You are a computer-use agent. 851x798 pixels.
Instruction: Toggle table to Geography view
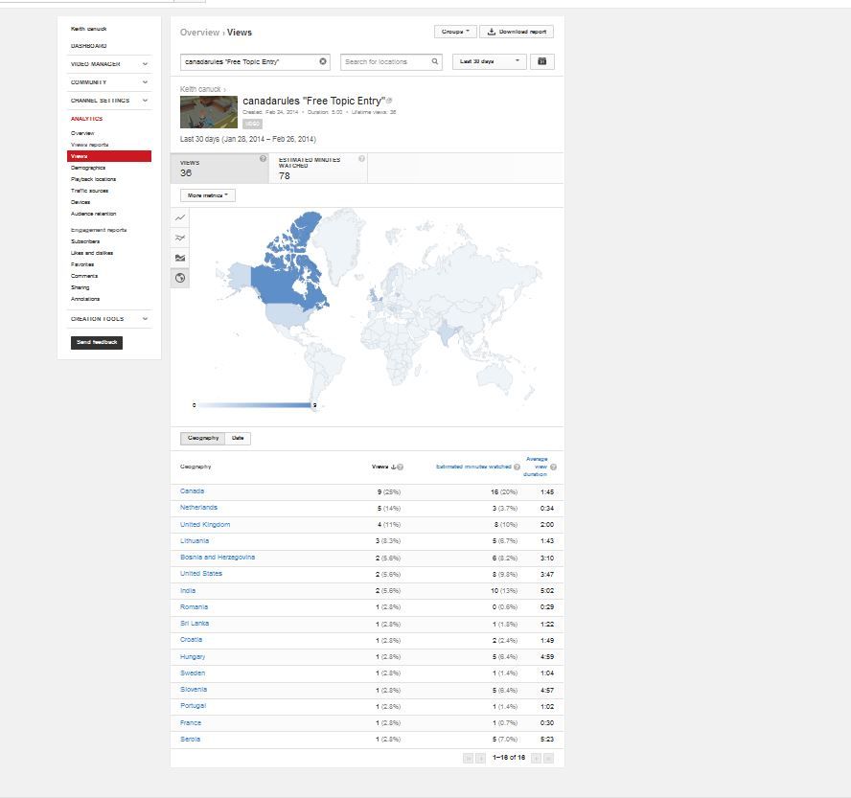[203, 438]
